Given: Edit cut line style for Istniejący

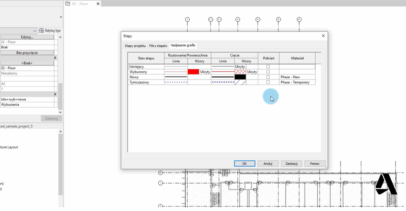Looking at the screenshot, I should 223,67.
